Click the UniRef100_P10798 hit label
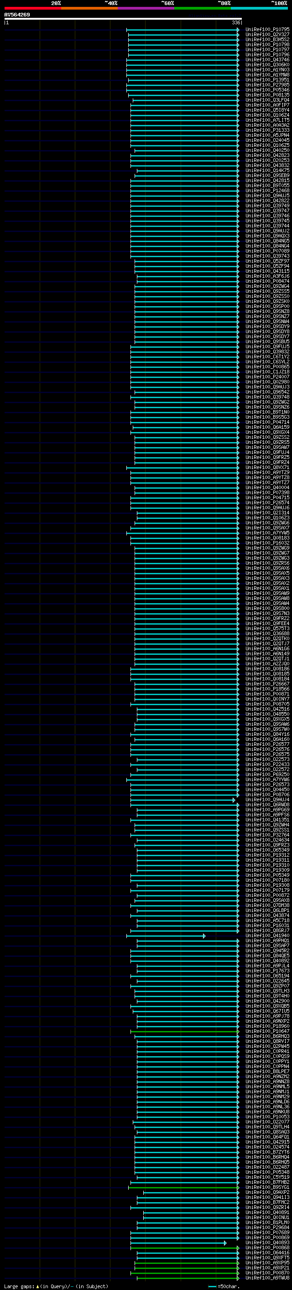This screenshot has width=292, height=1290. (267, 44)
